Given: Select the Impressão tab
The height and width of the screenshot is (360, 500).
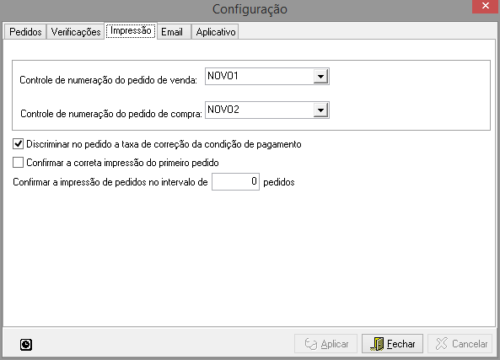Looking at the screenshot, I should (x=131, y=31).
